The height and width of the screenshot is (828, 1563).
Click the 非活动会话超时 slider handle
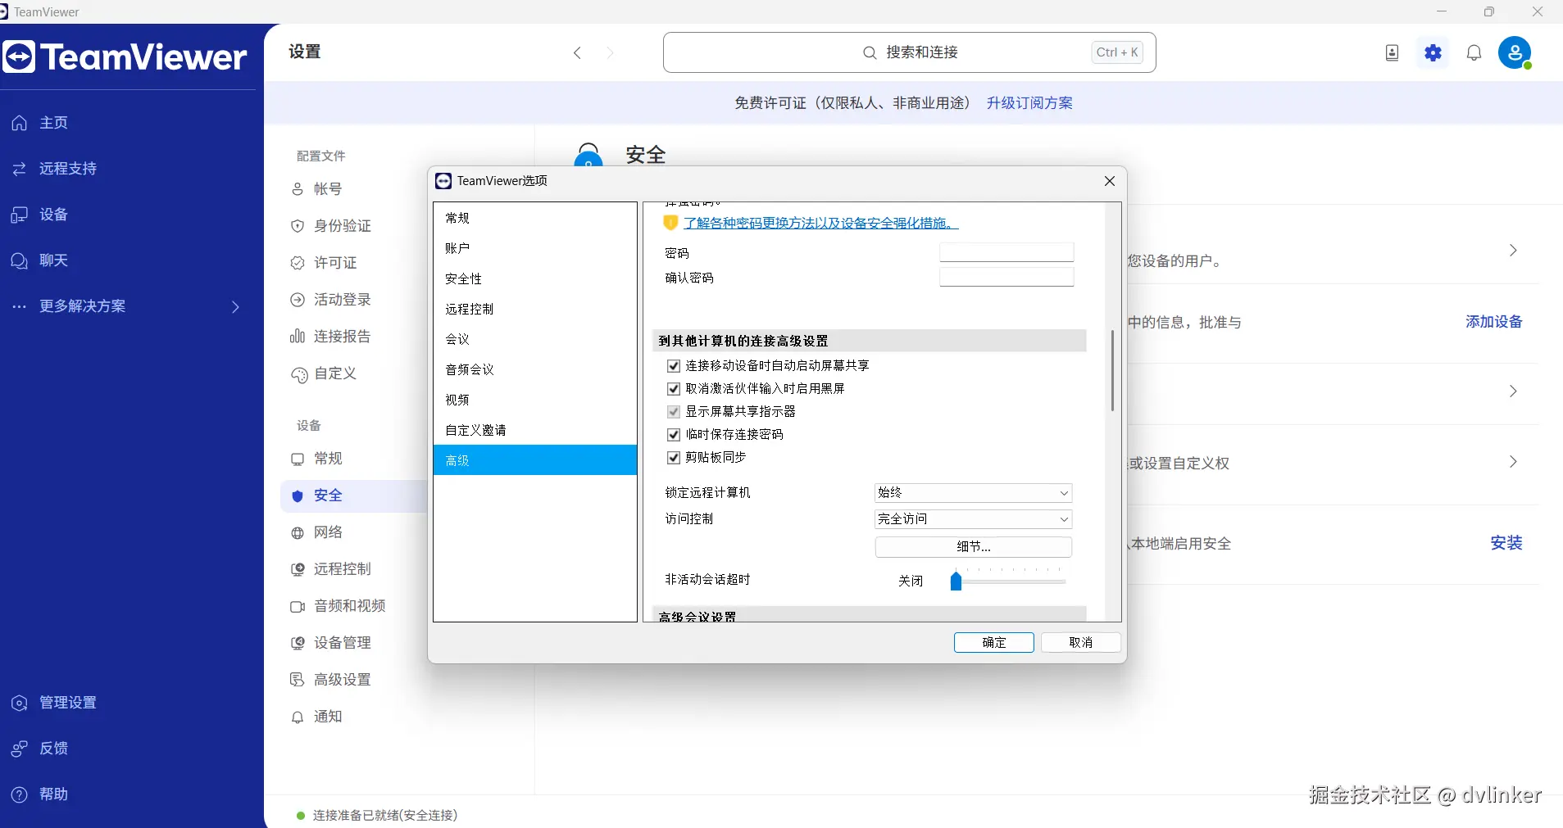pos(956,581)
